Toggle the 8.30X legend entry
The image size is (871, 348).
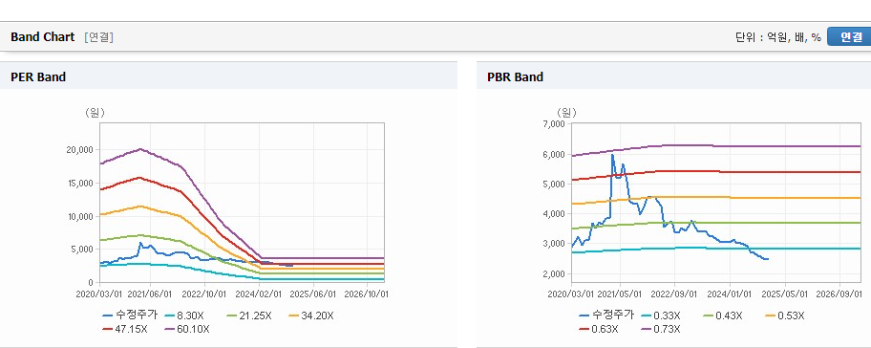pyautogui.click(x=184, y=315)
